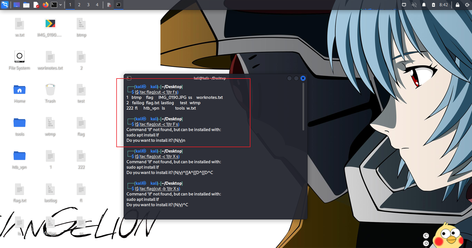Click the terminal window menu icon

(129, 78)
